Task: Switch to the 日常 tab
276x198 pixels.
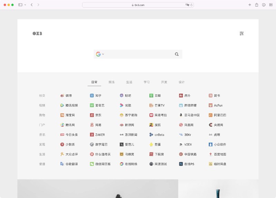Action: pyautogui.click(x=94, y=82)
